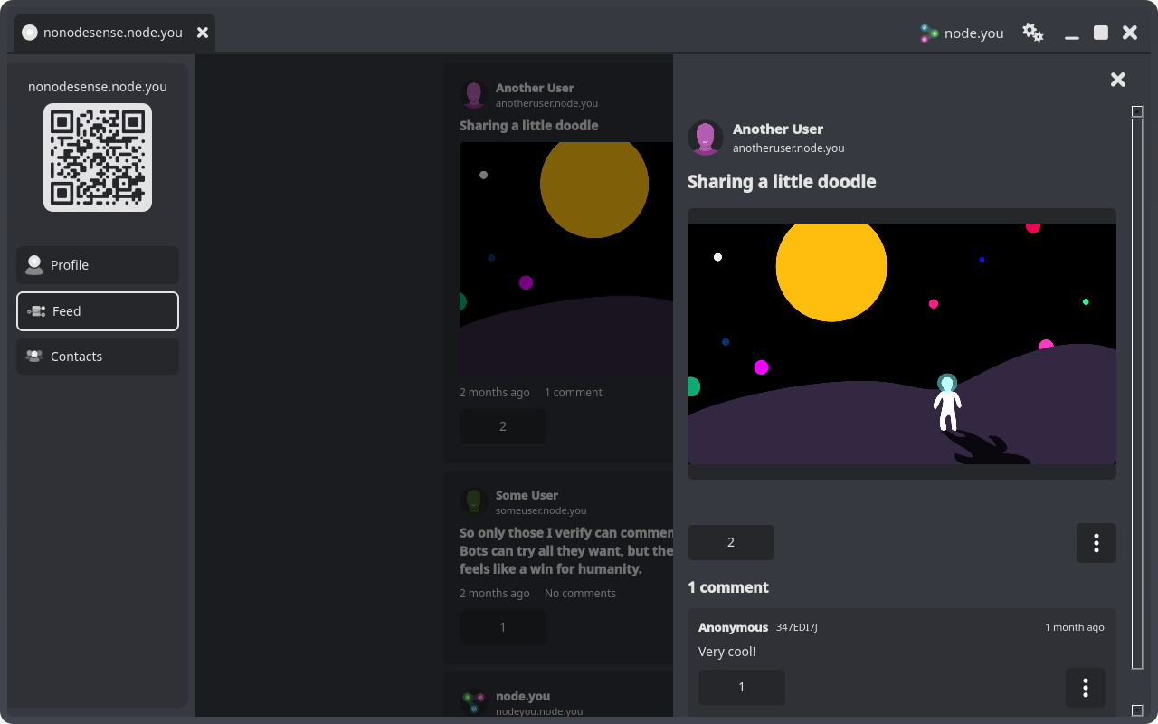1158x724 pixels.
Task: Close the nonodesense.node.you tab
Action: point(203,33)
